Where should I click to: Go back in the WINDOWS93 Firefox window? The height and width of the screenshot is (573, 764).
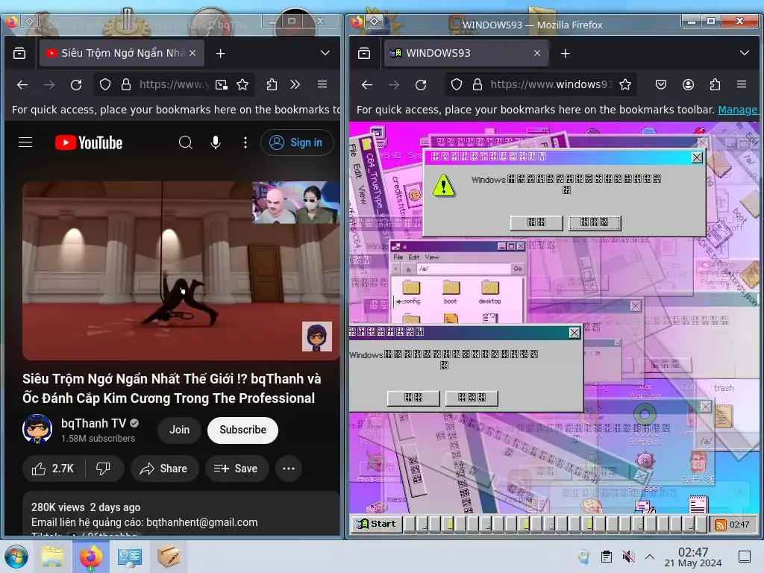point(367,85)
